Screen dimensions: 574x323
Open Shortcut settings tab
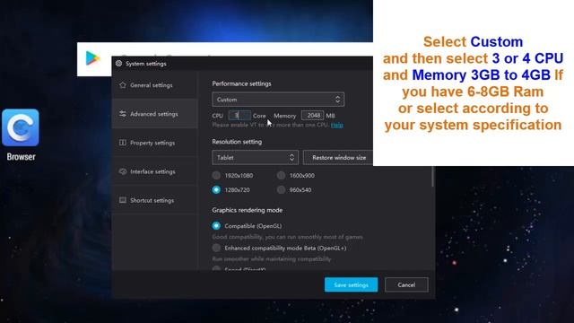click(155, 200)
